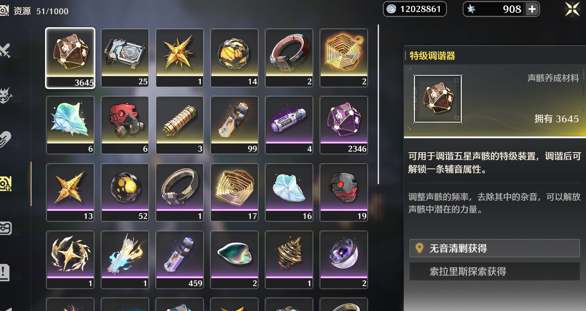Choose the golden hexagon coil item with 17
This screenshot has height=311, width=586.
[234, 192]
